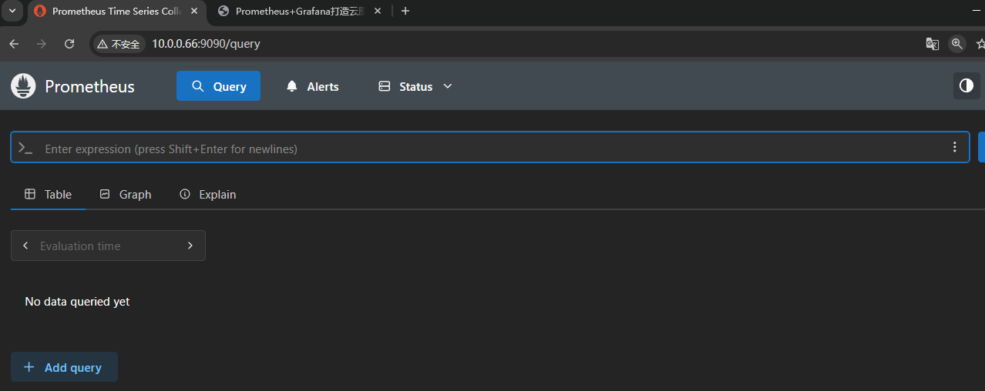Image resolution: width=985 pixels, height=391 pixels.
Task: Open the Alerts page
Action: pyautogui.click(x=312, y=86)
